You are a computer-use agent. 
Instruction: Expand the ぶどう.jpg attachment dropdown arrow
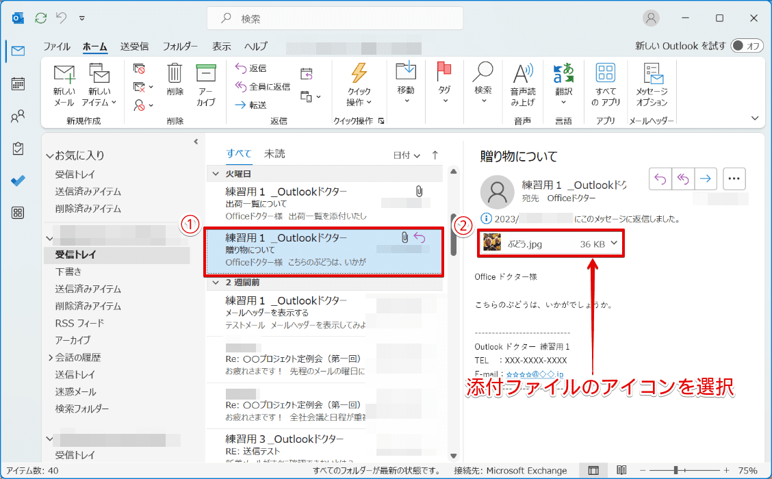click(613, 243)
